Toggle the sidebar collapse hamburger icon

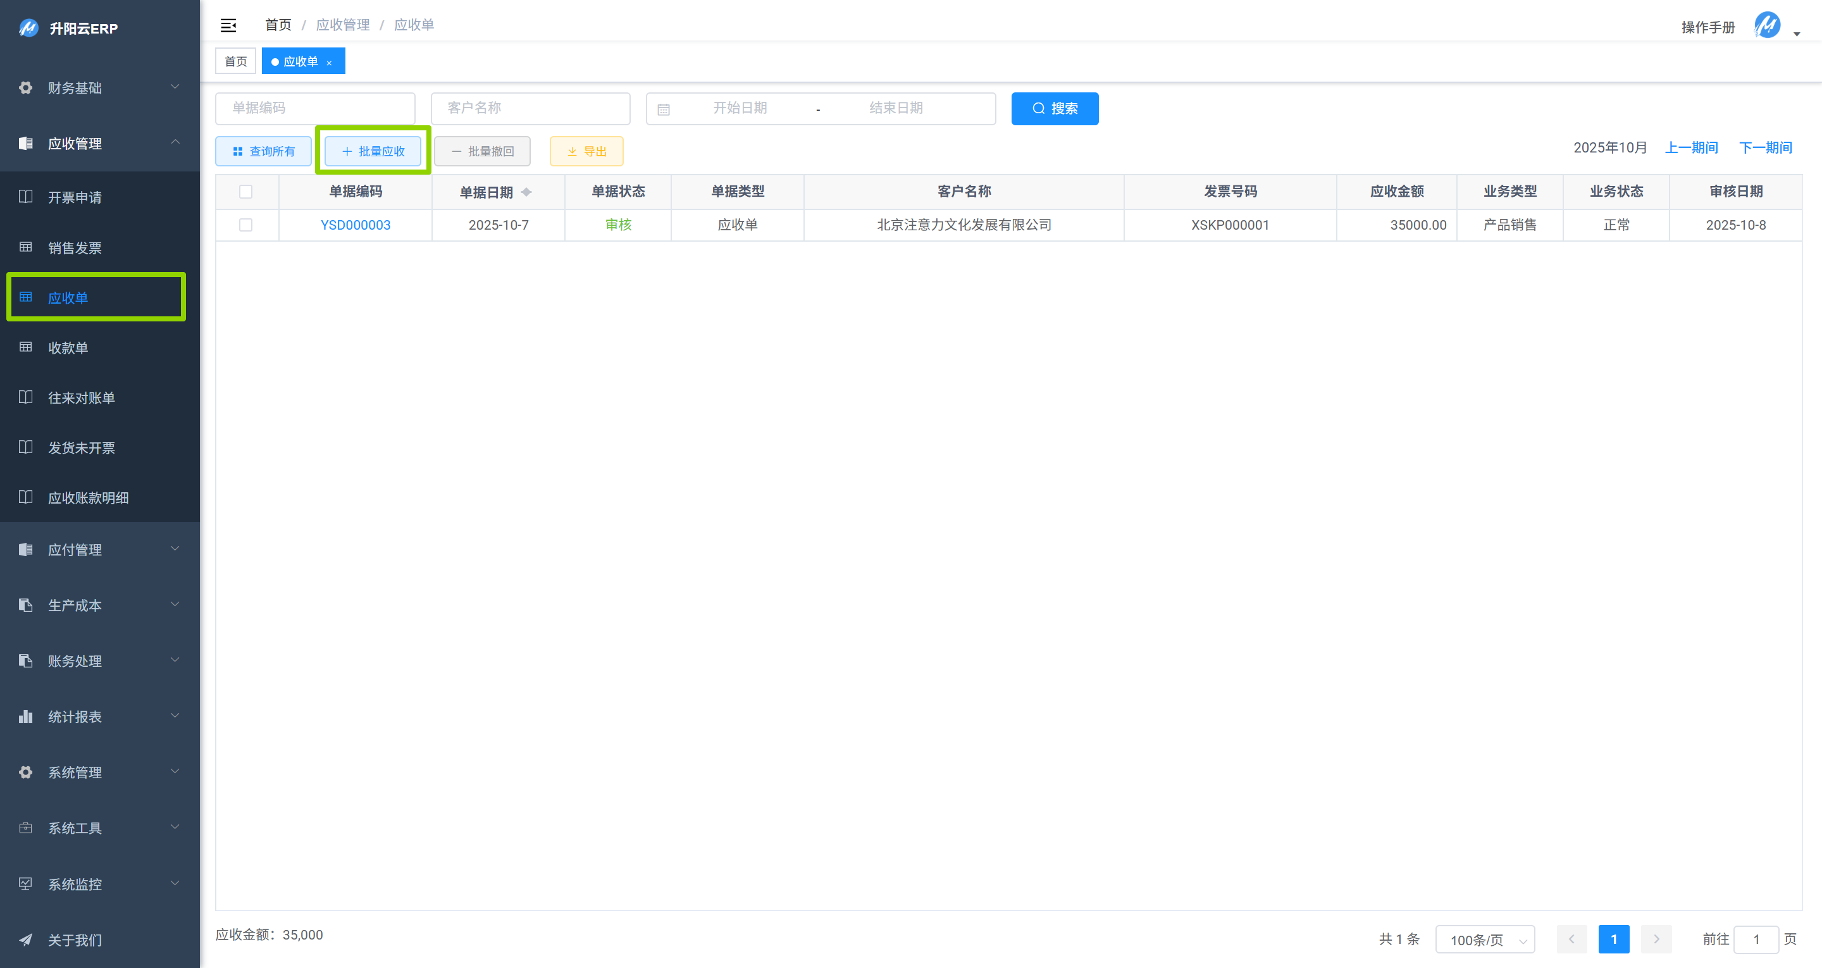(228, 25)
